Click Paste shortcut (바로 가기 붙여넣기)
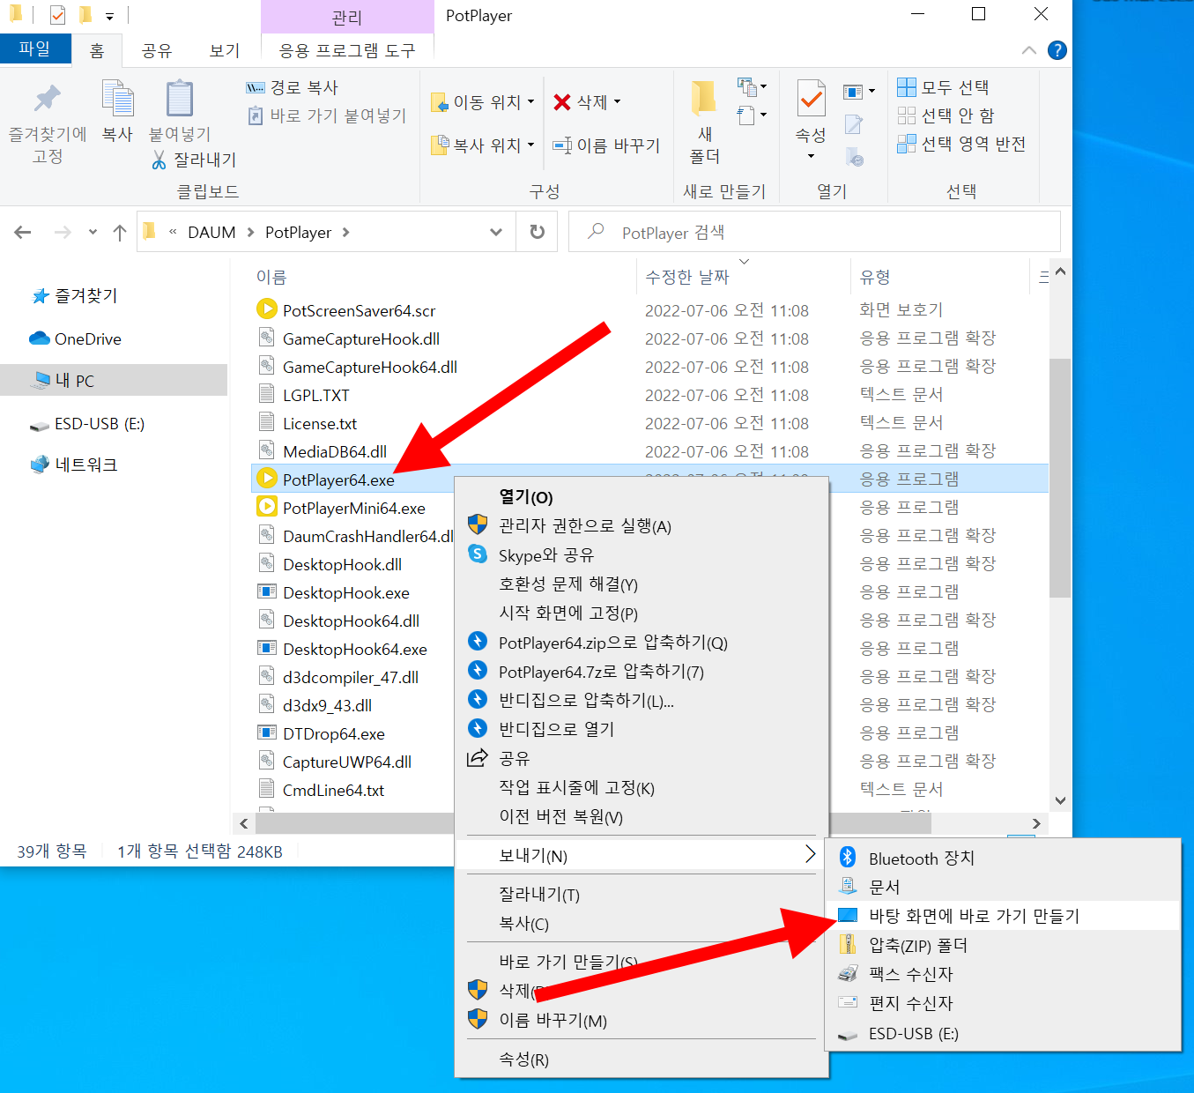The image size is (1194, 1093). coord(327,115)
